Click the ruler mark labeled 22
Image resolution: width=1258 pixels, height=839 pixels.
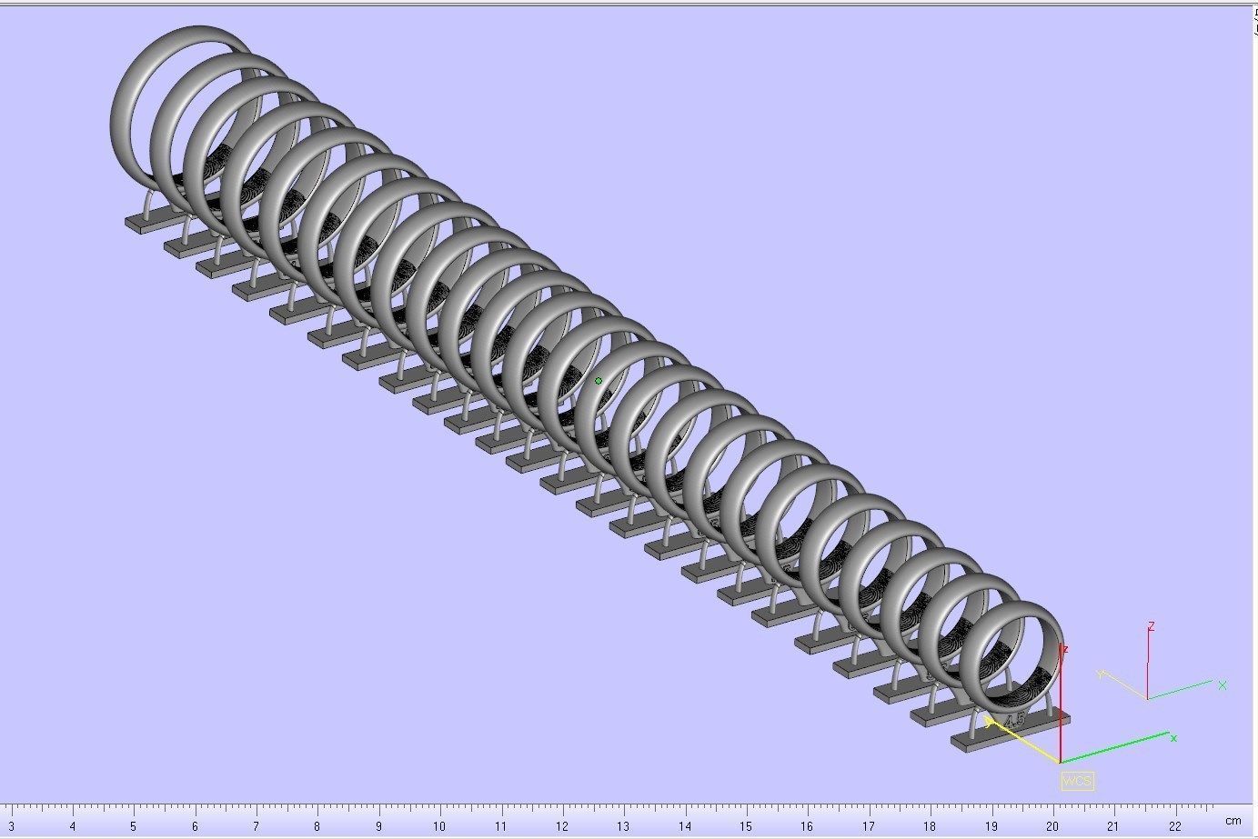[x=1174, y=826]
